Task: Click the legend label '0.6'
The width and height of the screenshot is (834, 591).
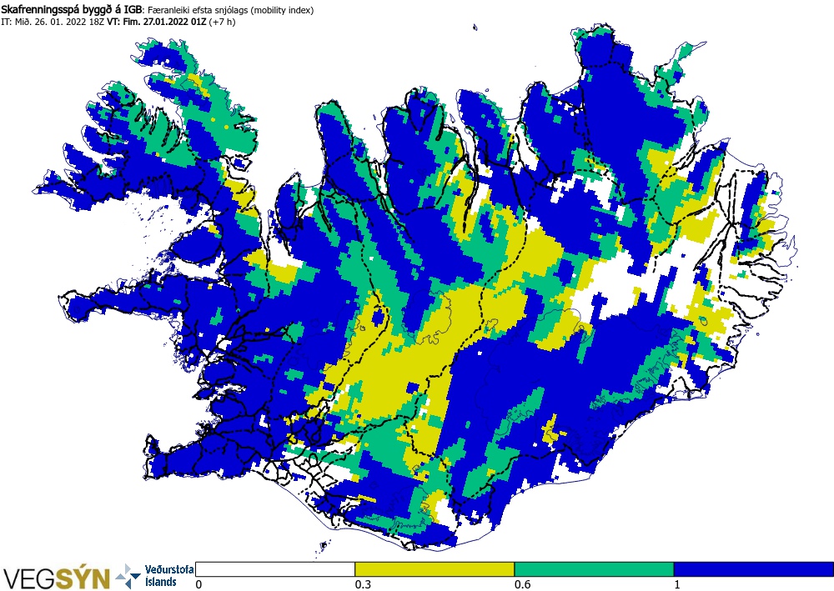Action: [x=522, y=584]
